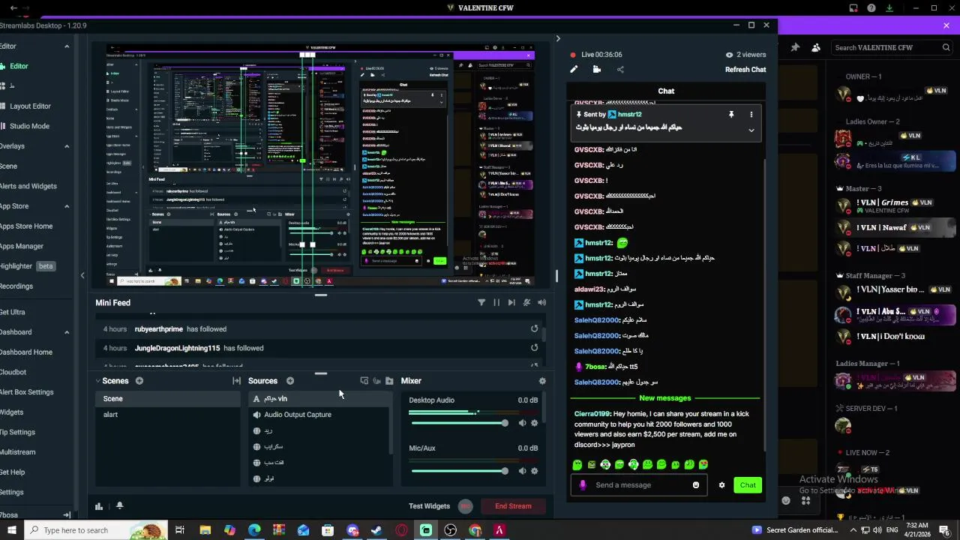
Task: Open the Mini Feed filter icon
Action: click(x=481, y=302)
